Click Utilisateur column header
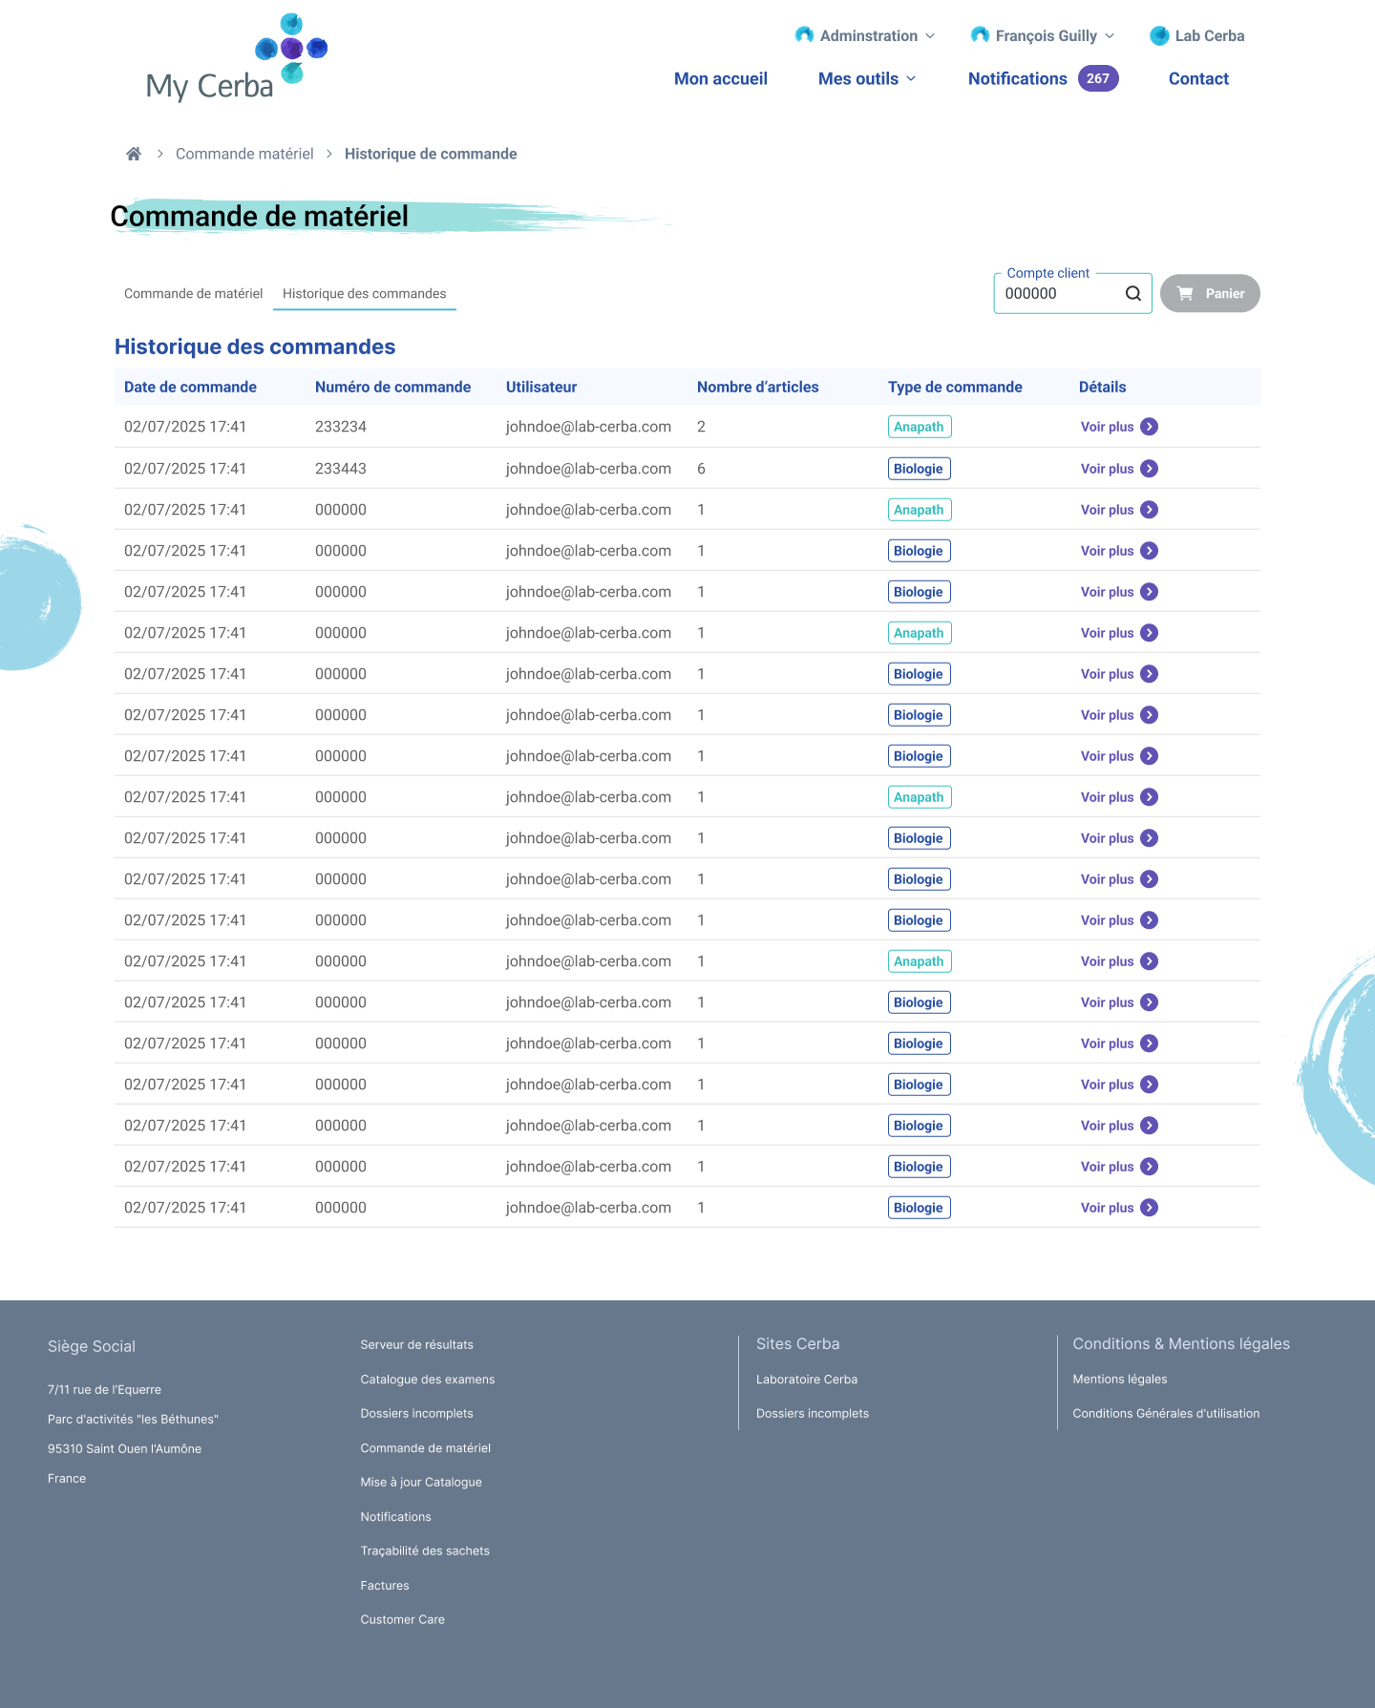The width and height of the screenshot is (1375, 1708). click(541, 387)
